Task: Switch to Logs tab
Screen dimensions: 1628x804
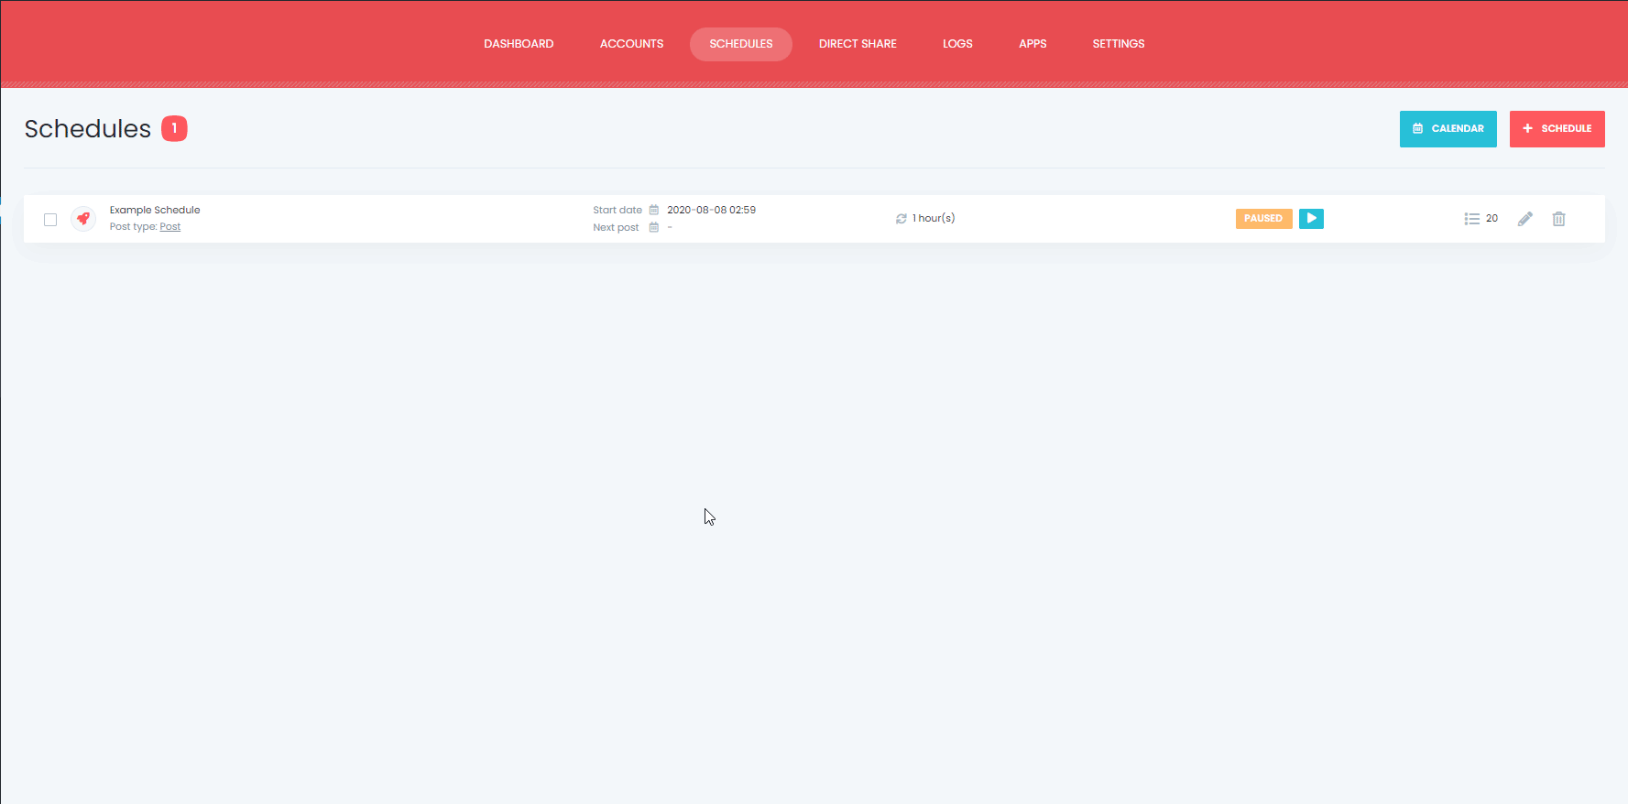Action: pos(957,44)
